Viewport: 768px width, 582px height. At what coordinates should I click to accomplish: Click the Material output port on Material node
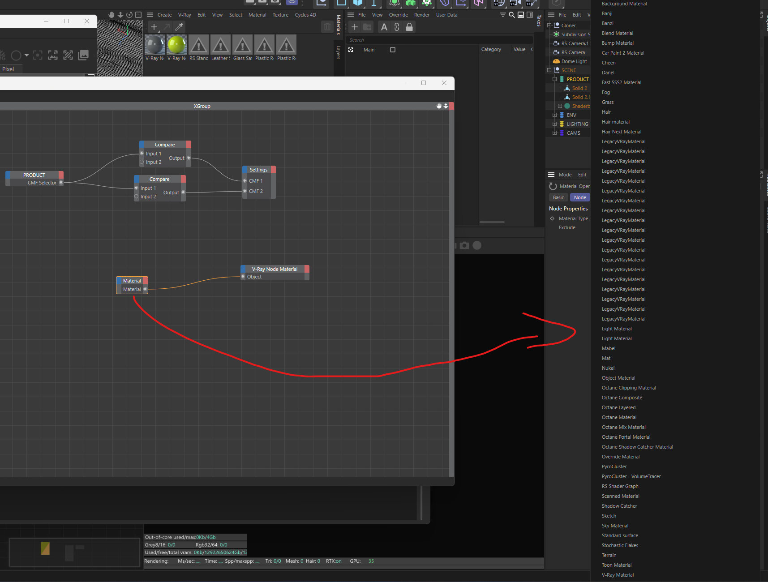point(145,289)
